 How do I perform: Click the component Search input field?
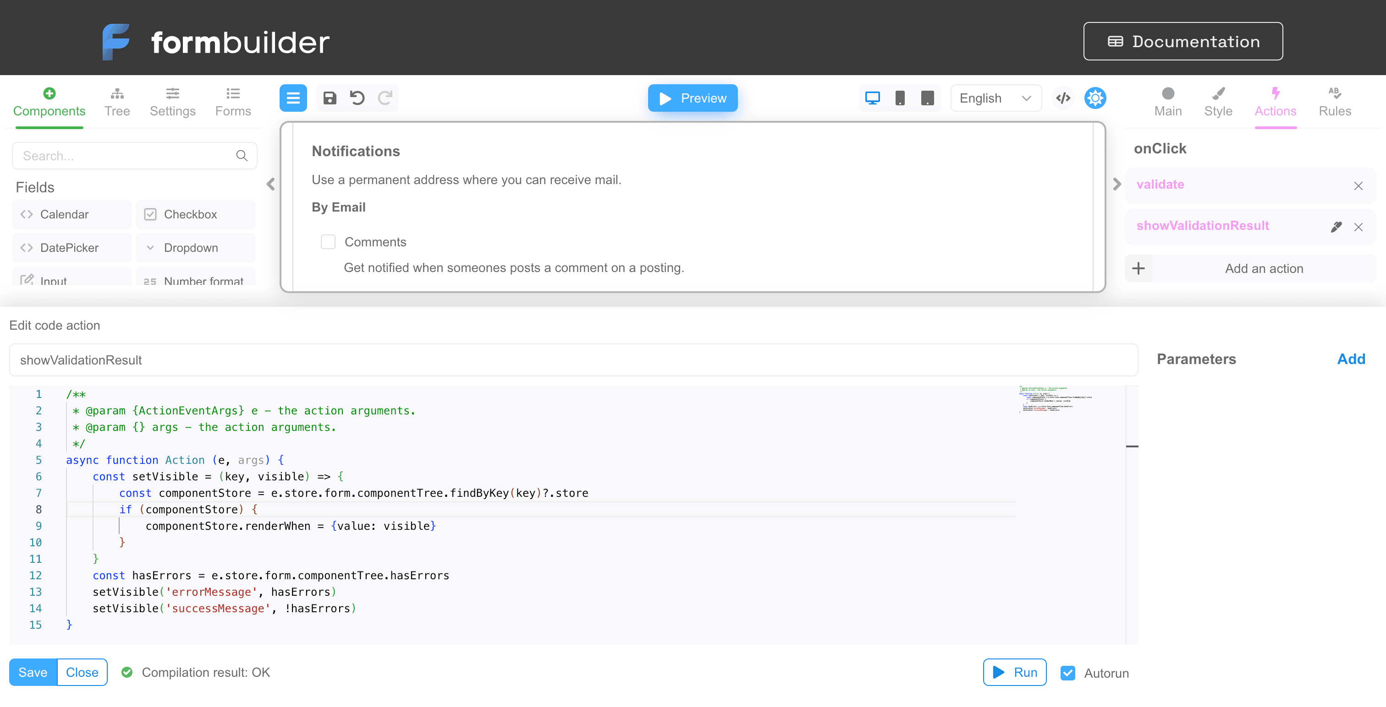126,156
